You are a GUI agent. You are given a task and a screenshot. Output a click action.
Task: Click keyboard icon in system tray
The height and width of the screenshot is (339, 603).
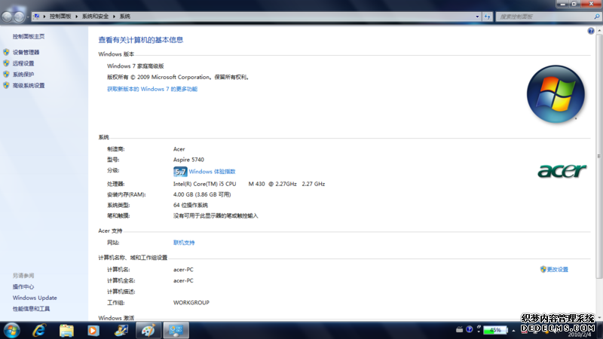[x=459, y=329]
